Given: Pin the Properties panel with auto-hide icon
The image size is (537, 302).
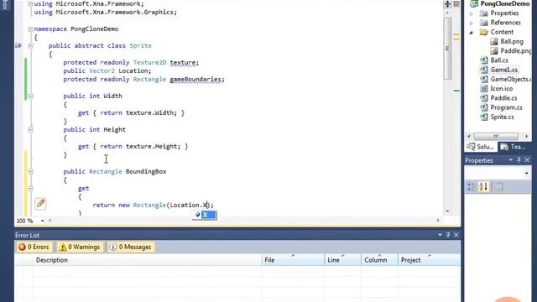Looking at the screenshot, I should click(519, 160).
